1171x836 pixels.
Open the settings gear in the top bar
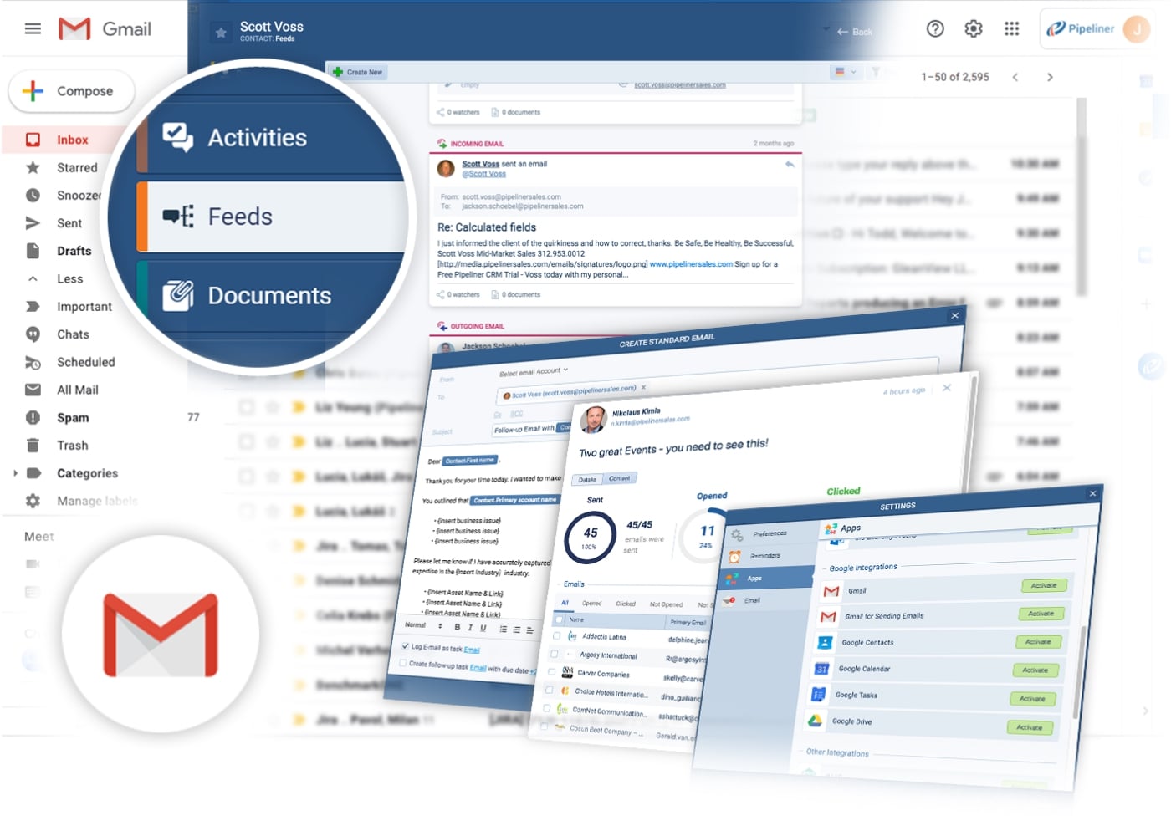tap(973, 28)
